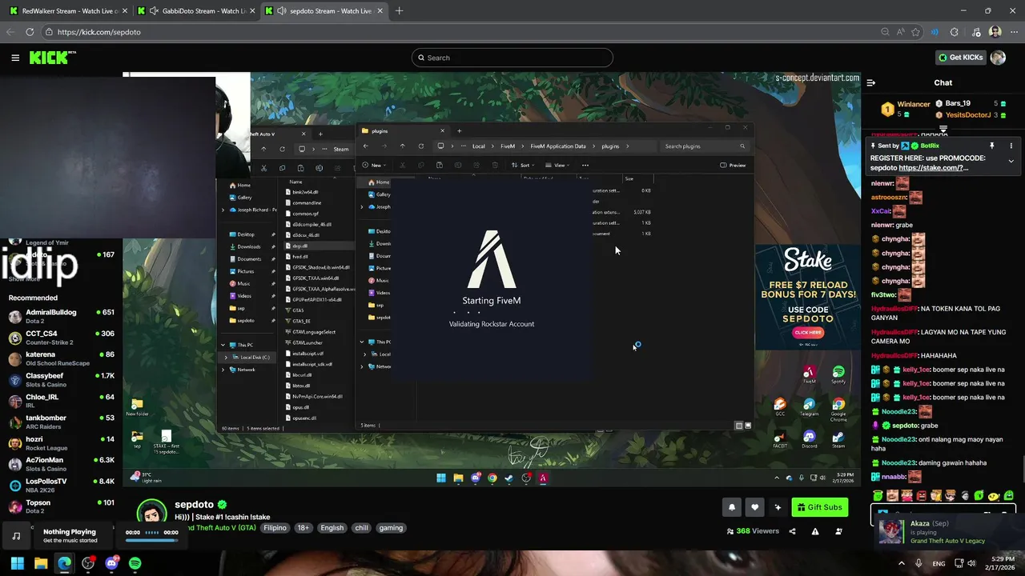Open LosPollosTV recommended channel

point(61,486)
